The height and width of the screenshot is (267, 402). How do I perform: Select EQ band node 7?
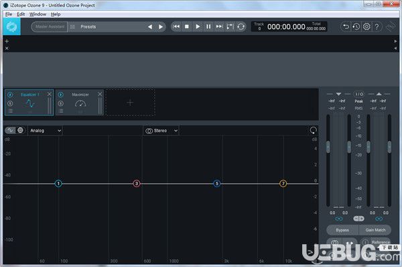tap(283, 184)
